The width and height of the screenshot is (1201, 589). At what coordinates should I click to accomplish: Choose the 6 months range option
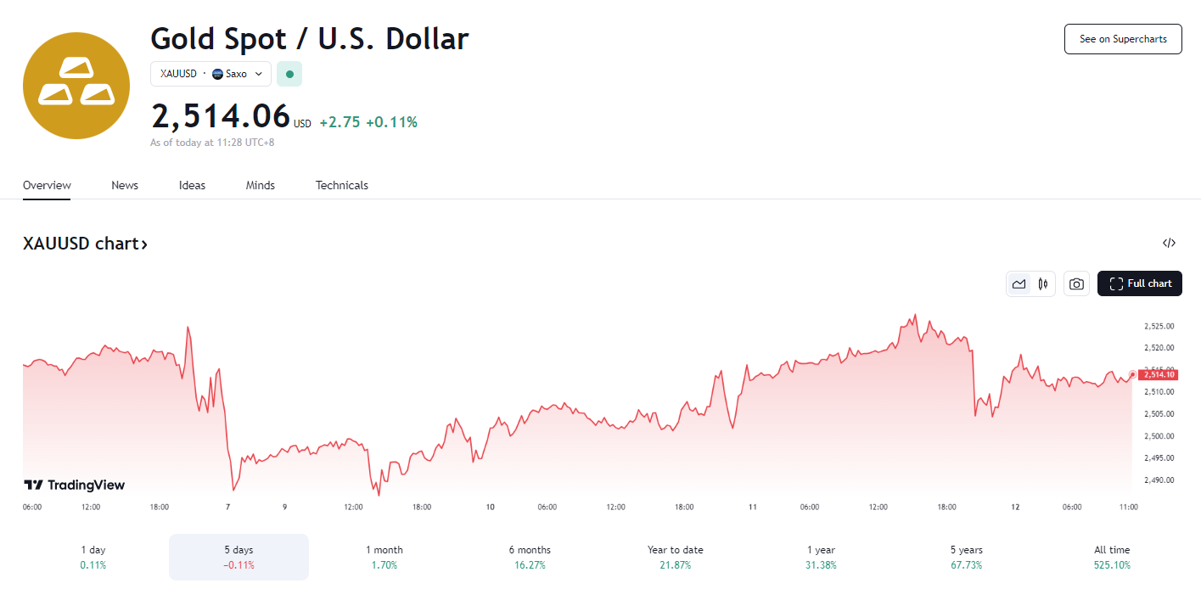pos(530,557)
